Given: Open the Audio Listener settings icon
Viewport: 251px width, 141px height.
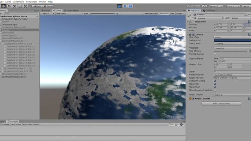Looking at the screenshot, I should [249, 99].
